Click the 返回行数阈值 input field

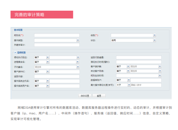(139, 57)
